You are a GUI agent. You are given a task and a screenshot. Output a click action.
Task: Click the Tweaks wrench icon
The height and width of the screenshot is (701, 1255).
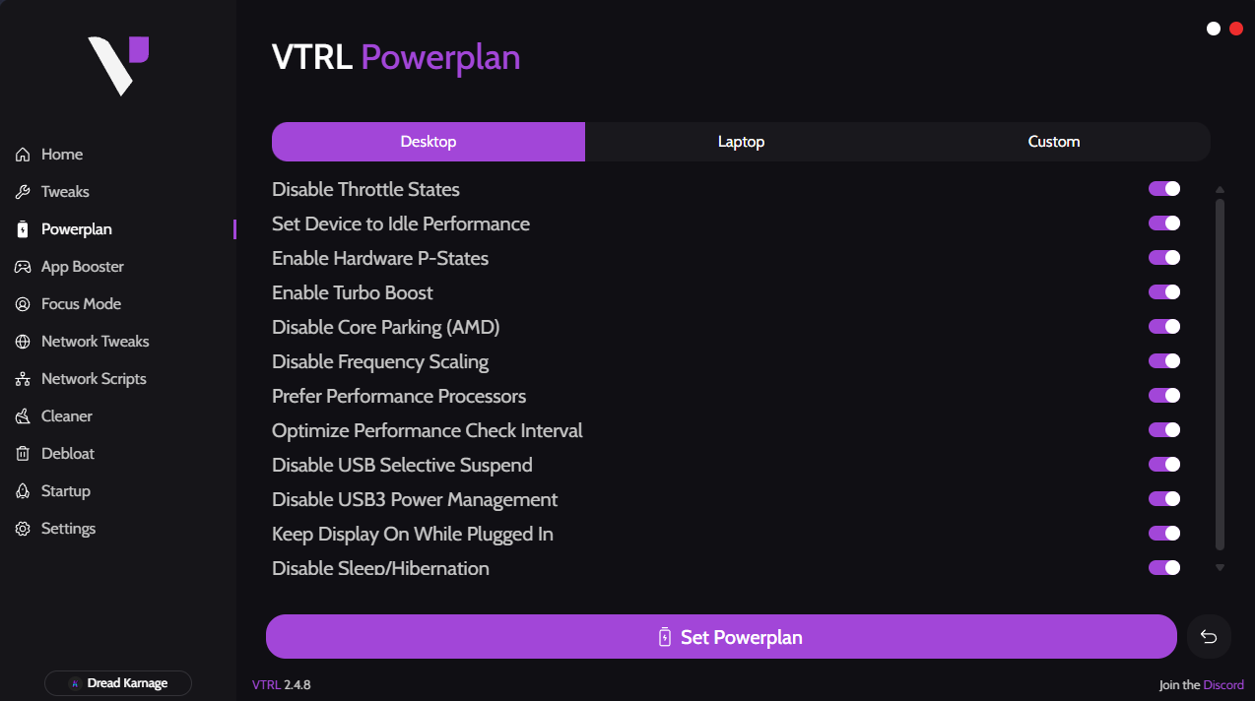[x=23, y=192]
